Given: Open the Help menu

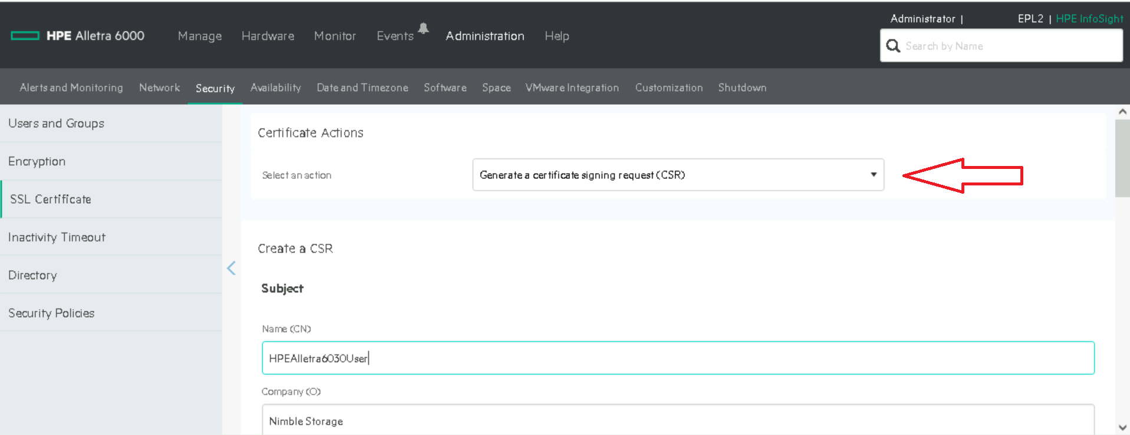Looking at the screenshot, I should click(556, 36).
